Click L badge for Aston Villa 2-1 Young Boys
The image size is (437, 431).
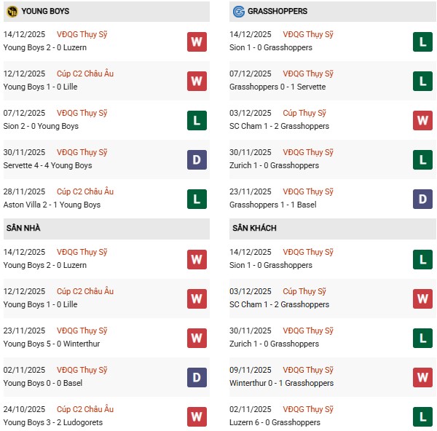pyautogui.click(x=197, y=199)
